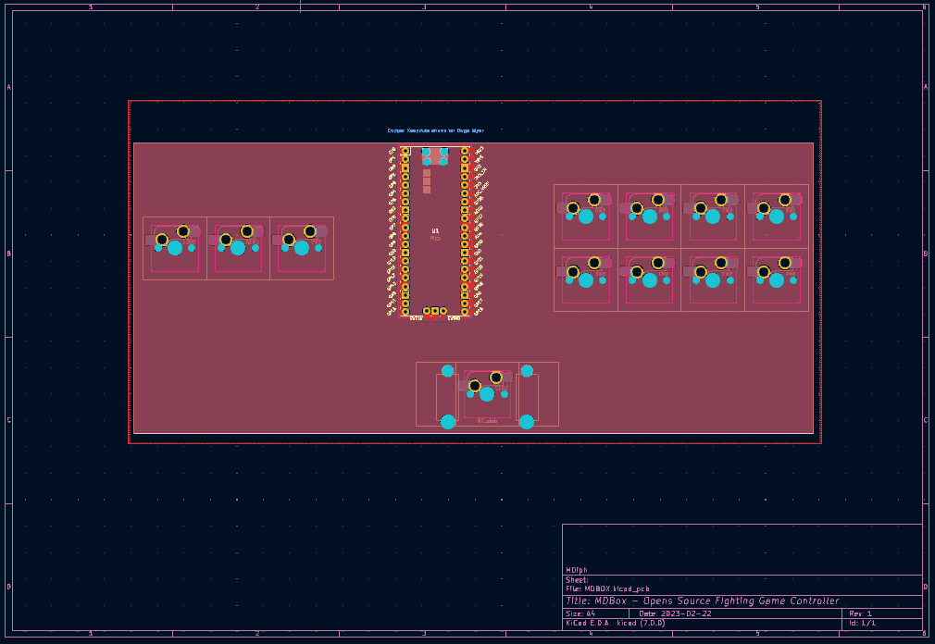Viewport: 935px width, 644px height.
Task: Click the MDfph text in title block
Action: click(x=577, y=570)
